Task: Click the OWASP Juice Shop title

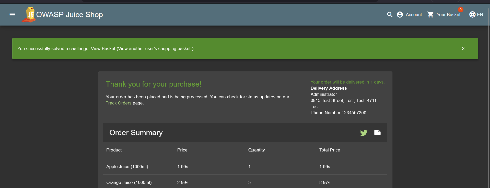Action: [x=69, y=15]
